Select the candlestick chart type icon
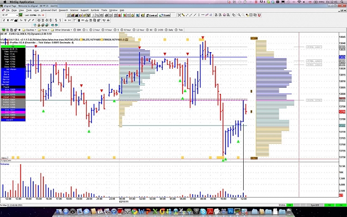Viewport: 347px width, 217px height. 8,20
